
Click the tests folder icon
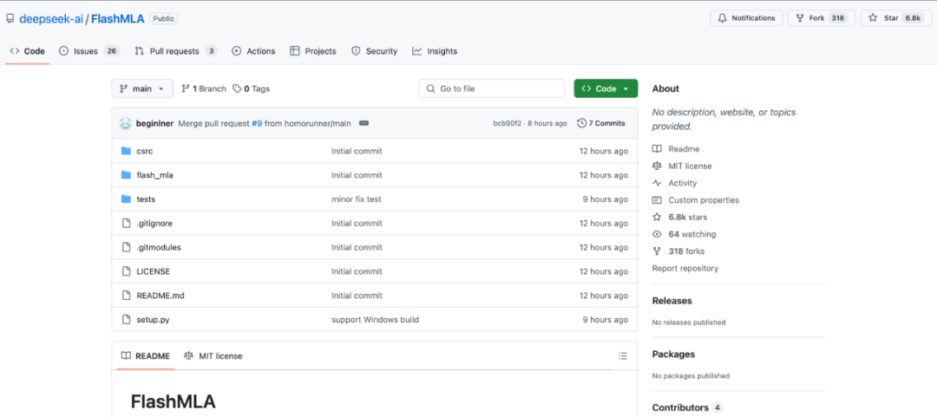point(126,199)
